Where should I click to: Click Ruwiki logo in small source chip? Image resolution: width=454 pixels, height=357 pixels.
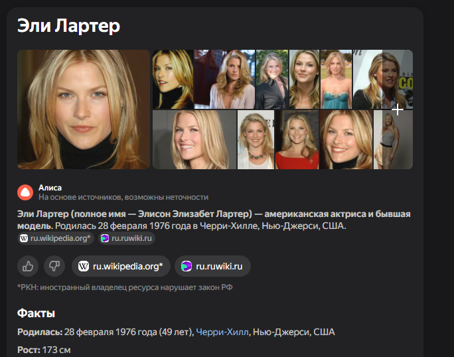pos(105,238)
